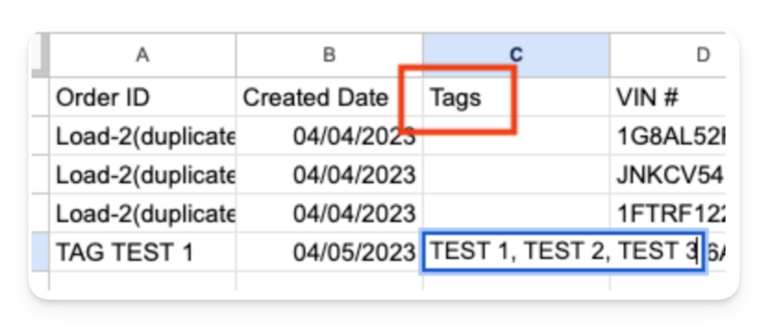Viewport: 768px width, 328px height.
Task: Select column A header
Action: tap(142, 55)
